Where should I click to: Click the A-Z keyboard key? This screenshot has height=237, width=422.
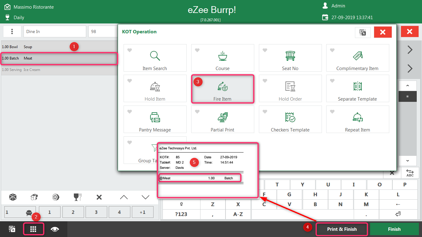coord(238,214)
